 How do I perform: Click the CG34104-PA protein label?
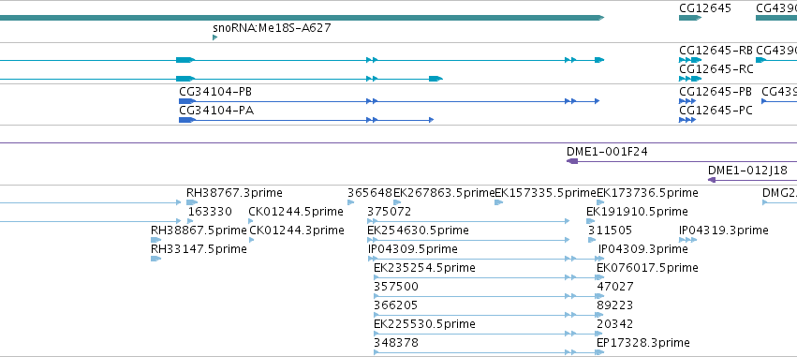tap(216, 111)
